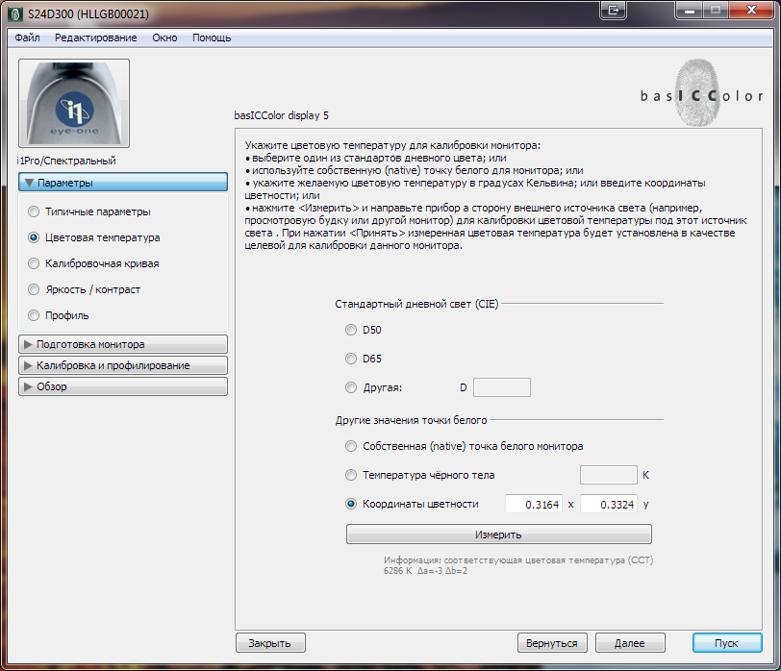Click the custom D value field
781x671 pixels.
[x=501, y=387]
